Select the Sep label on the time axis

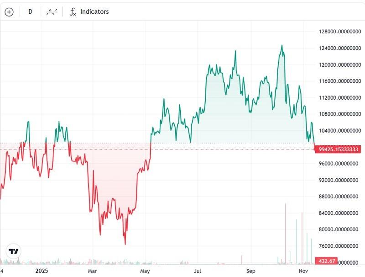(251, 270)
